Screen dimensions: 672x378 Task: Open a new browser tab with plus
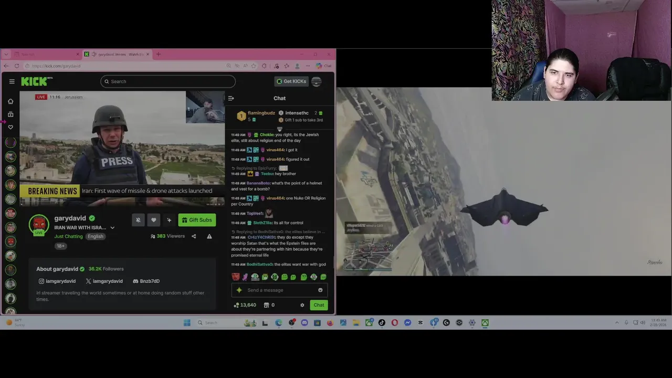click(x=159, y=54)
